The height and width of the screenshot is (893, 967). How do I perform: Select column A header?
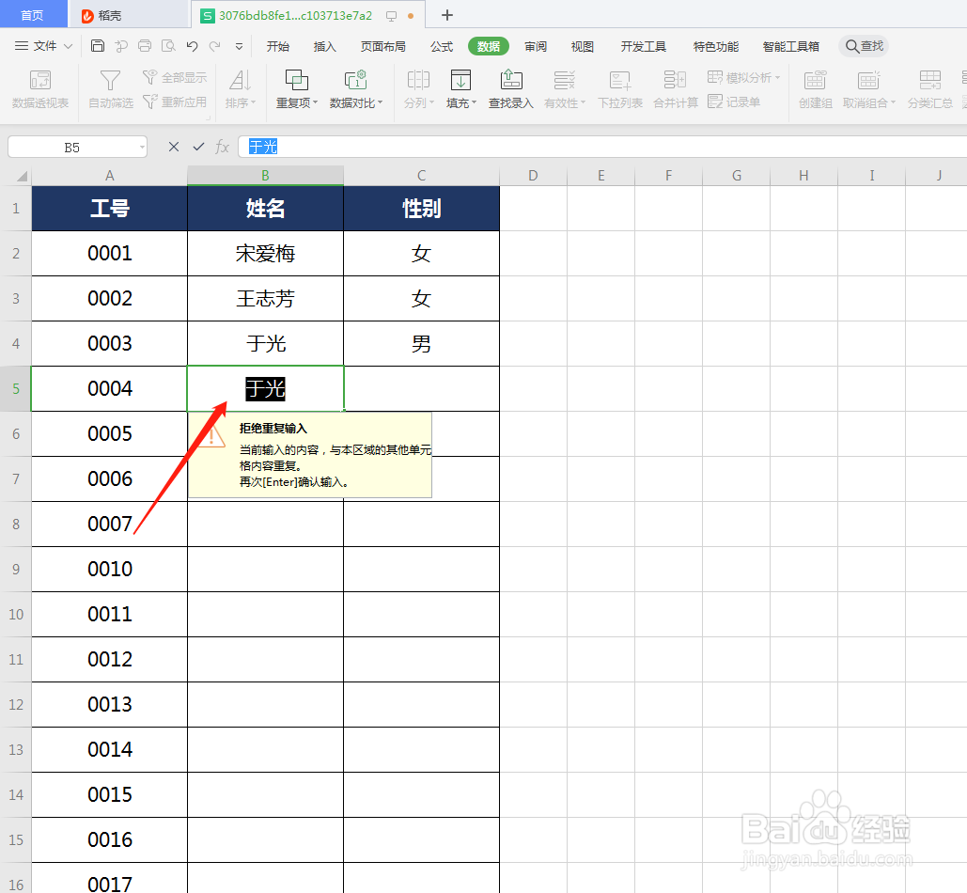click(110, 176)
